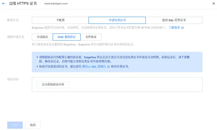This screenshot has height=130, width=217.
Task: Switch to DNS 委派验证 method
Action: [67, 37]
